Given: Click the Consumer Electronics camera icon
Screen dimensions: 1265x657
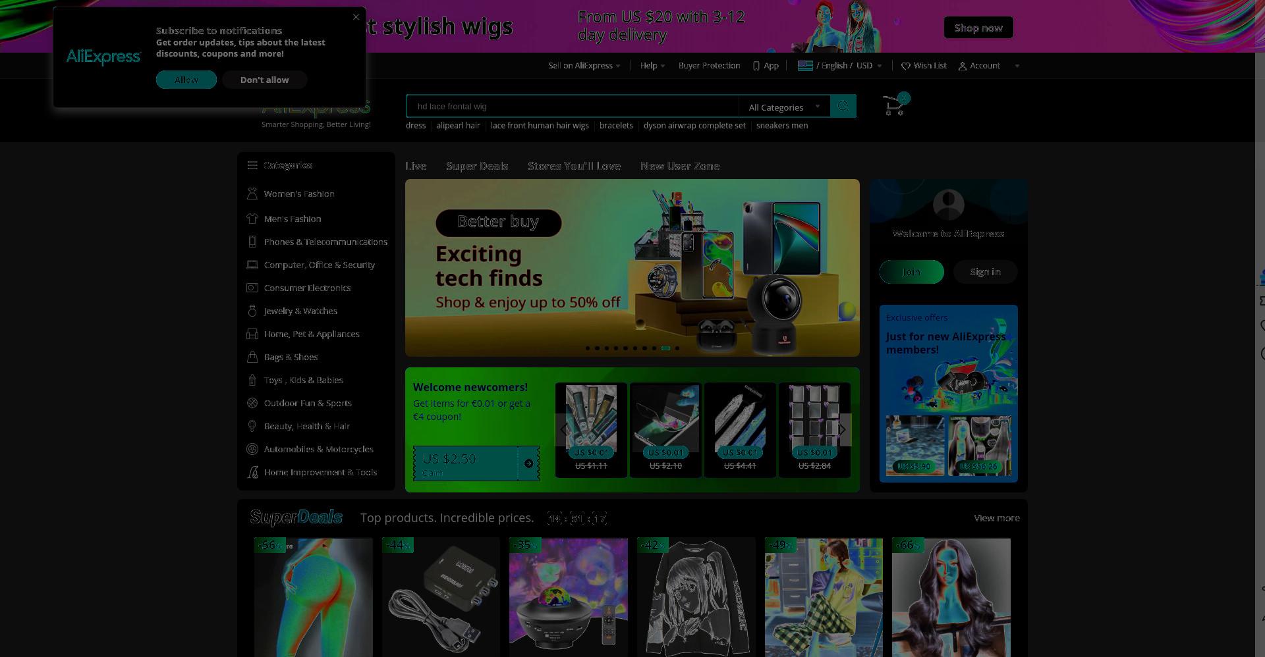Looking at the screenshot, I should tap(252, 288).
